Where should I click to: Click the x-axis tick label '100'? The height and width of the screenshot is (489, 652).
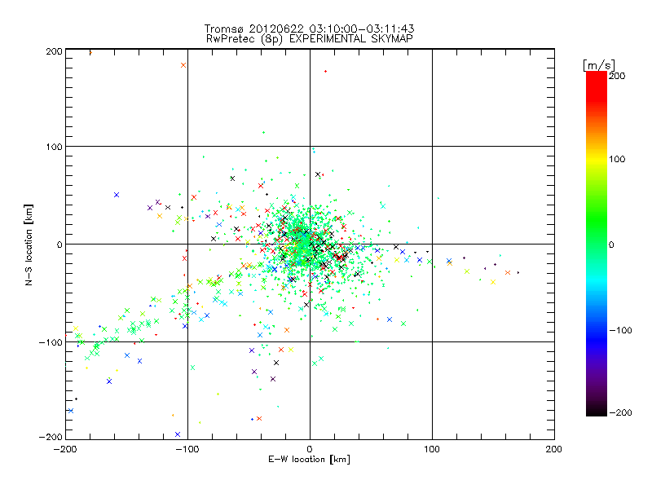(432, 449)
